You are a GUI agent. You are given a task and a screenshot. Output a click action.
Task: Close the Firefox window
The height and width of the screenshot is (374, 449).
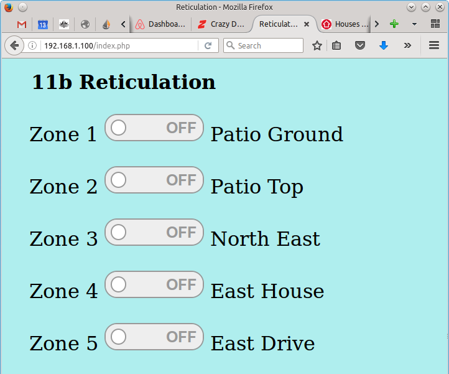[440, 7]
